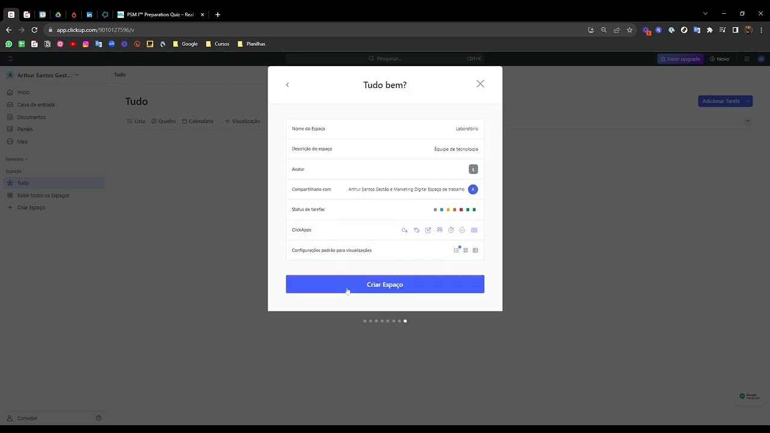This screenshot has height=433, width=770.
Task: Go back with the dialog's left arrow
Action: coord(288,85)
